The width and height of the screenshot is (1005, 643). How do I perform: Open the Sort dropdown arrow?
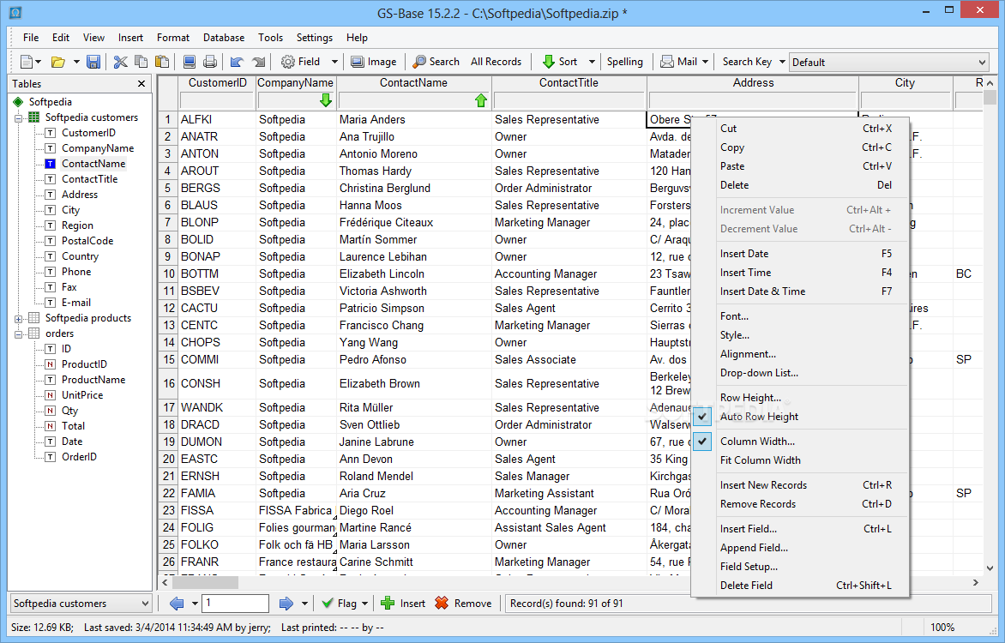click(x=592, y=63)
